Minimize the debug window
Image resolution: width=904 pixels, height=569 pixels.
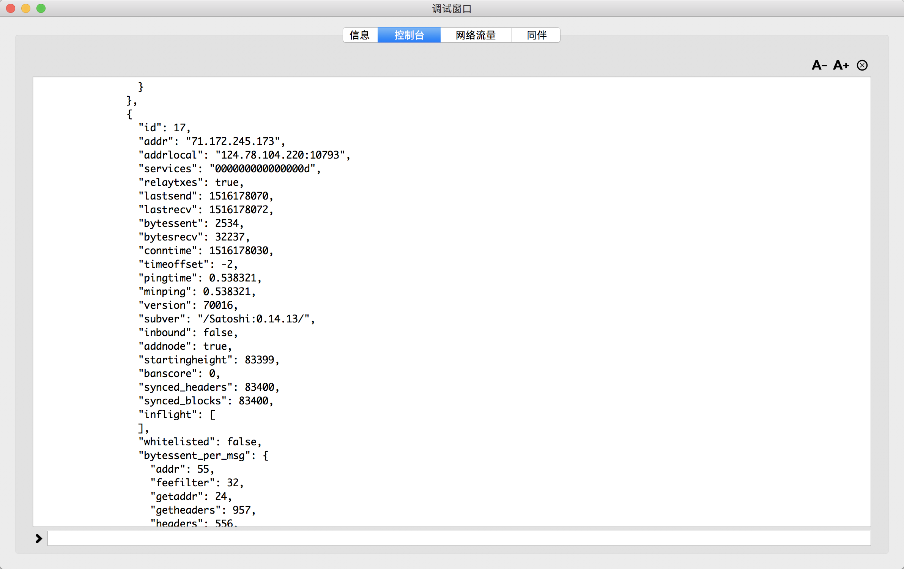26,8
